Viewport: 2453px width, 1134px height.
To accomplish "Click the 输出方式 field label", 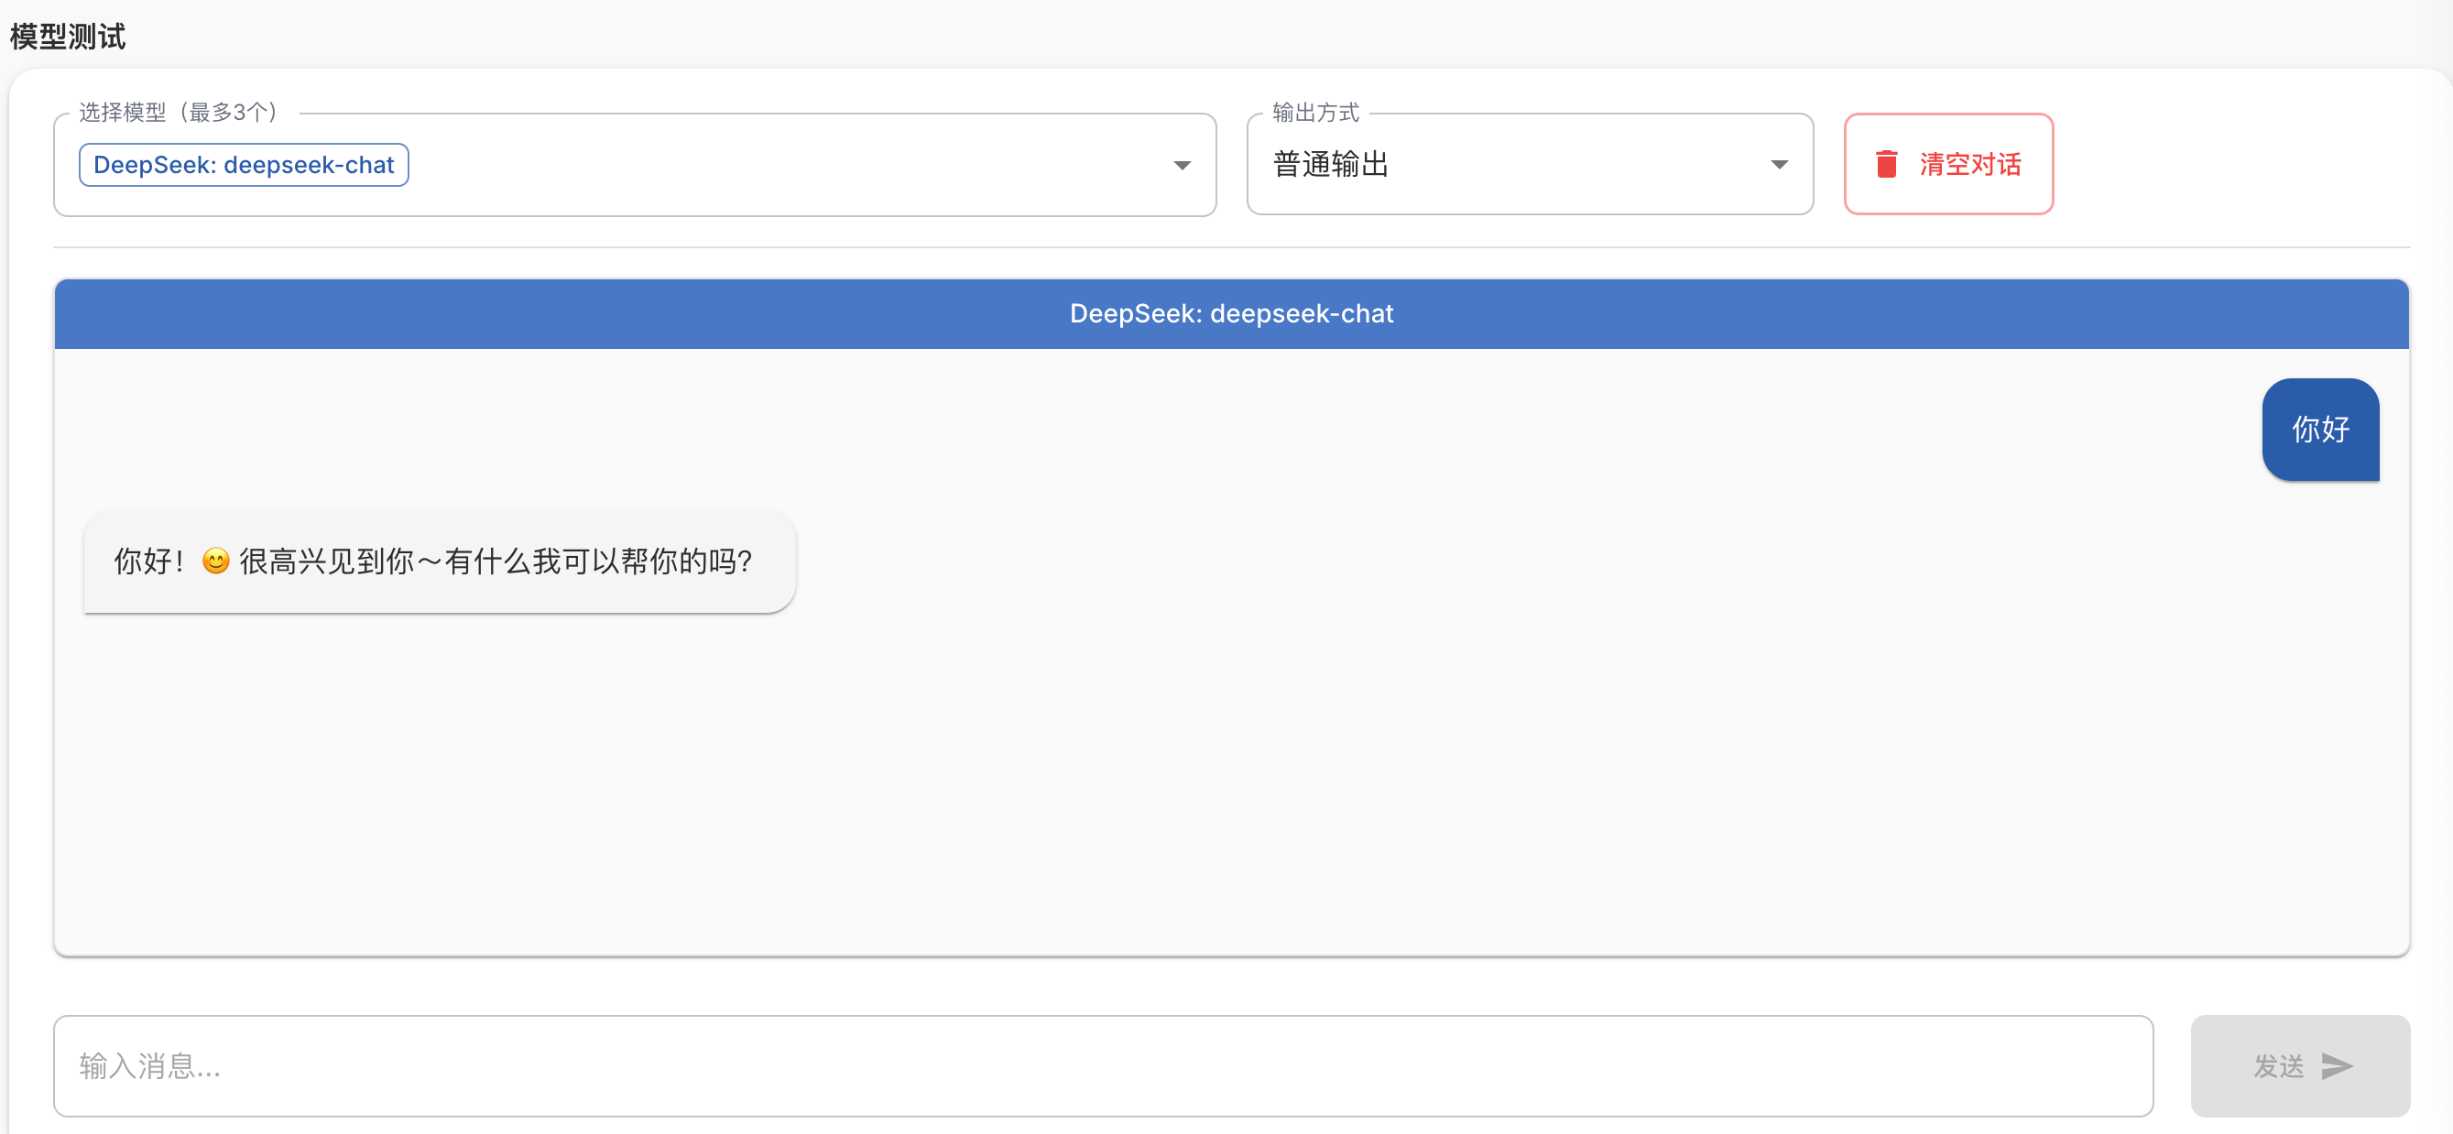I will click(x=1315, y=113).
